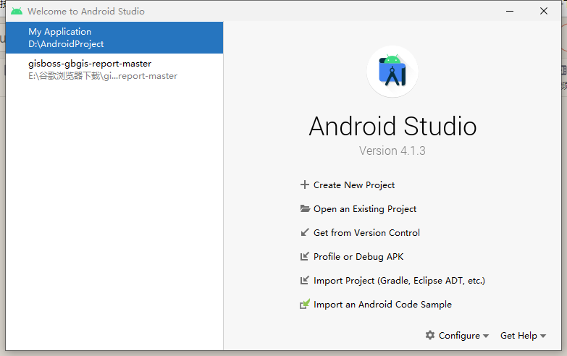Click the import icon beside Import Project (Gradle, Eclipse ADT, etc.)
This screenshot has height=356, width=567.
[304, 280]
